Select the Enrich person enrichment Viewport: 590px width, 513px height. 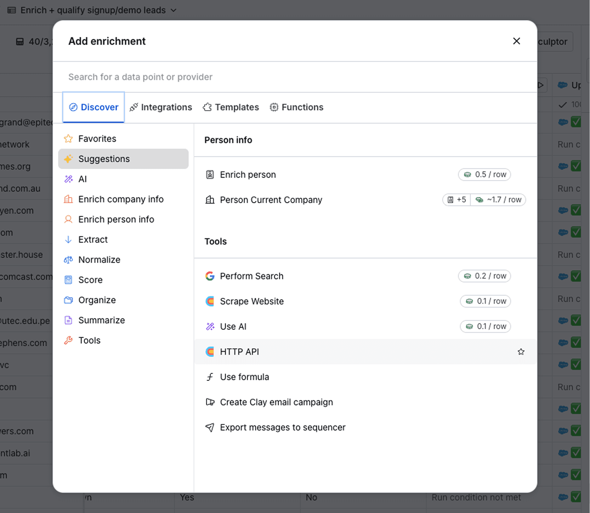(x=365, y=175)
